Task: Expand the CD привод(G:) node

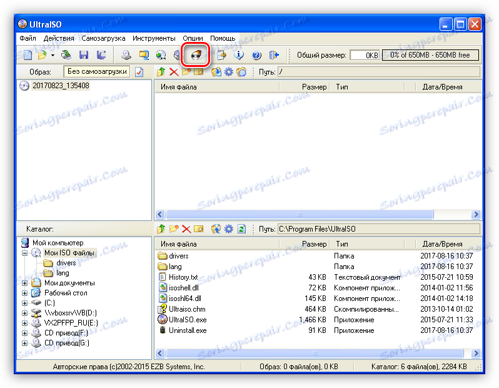Action: tap(24, 343)
